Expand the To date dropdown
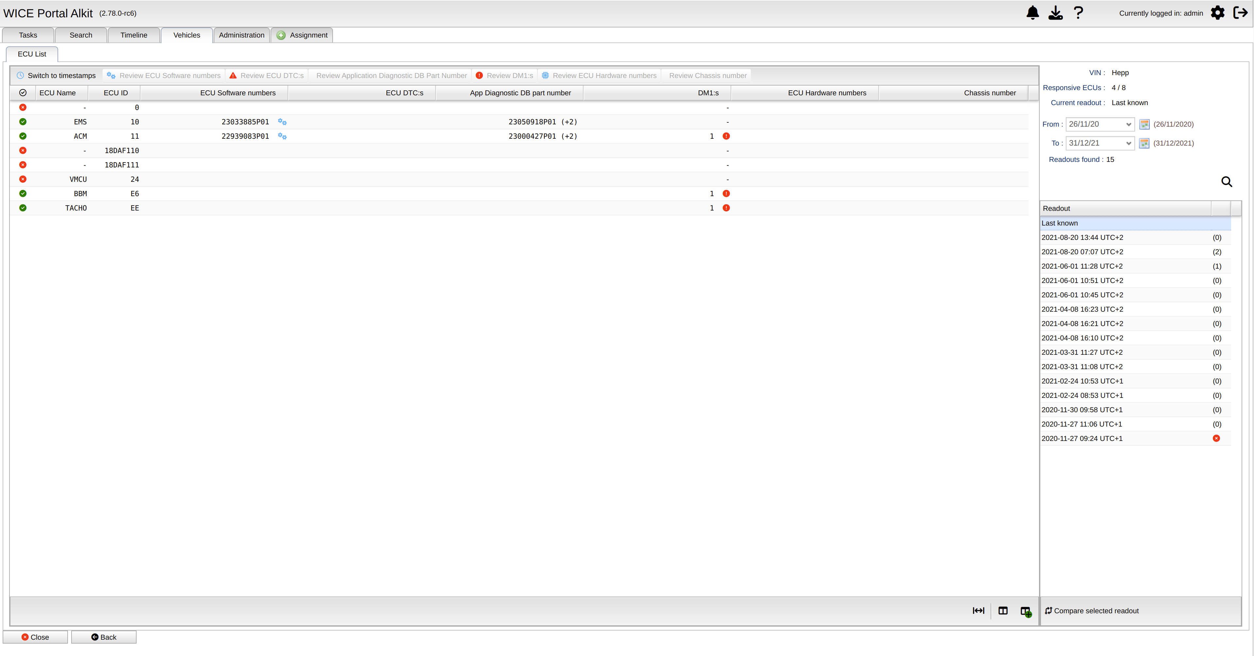Image resolution: width=1254 pixels, height=656 pixels. pyautogui.click(x=1128, y=144)
